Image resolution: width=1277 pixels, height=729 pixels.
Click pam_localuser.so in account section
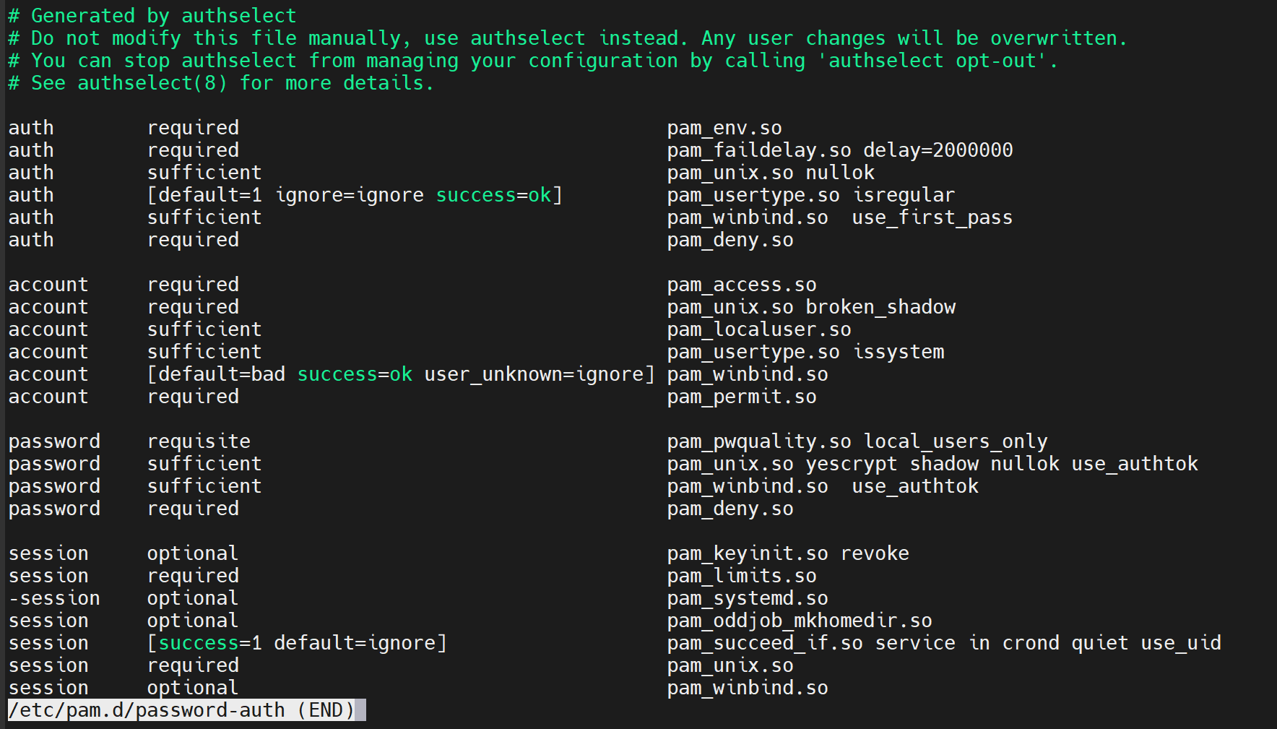pyautogui.click(x=758, y=329)
